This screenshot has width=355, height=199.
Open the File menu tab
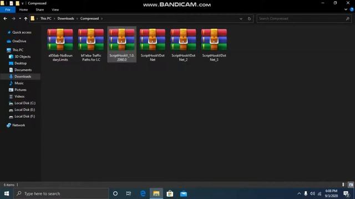tap(8, 10)
